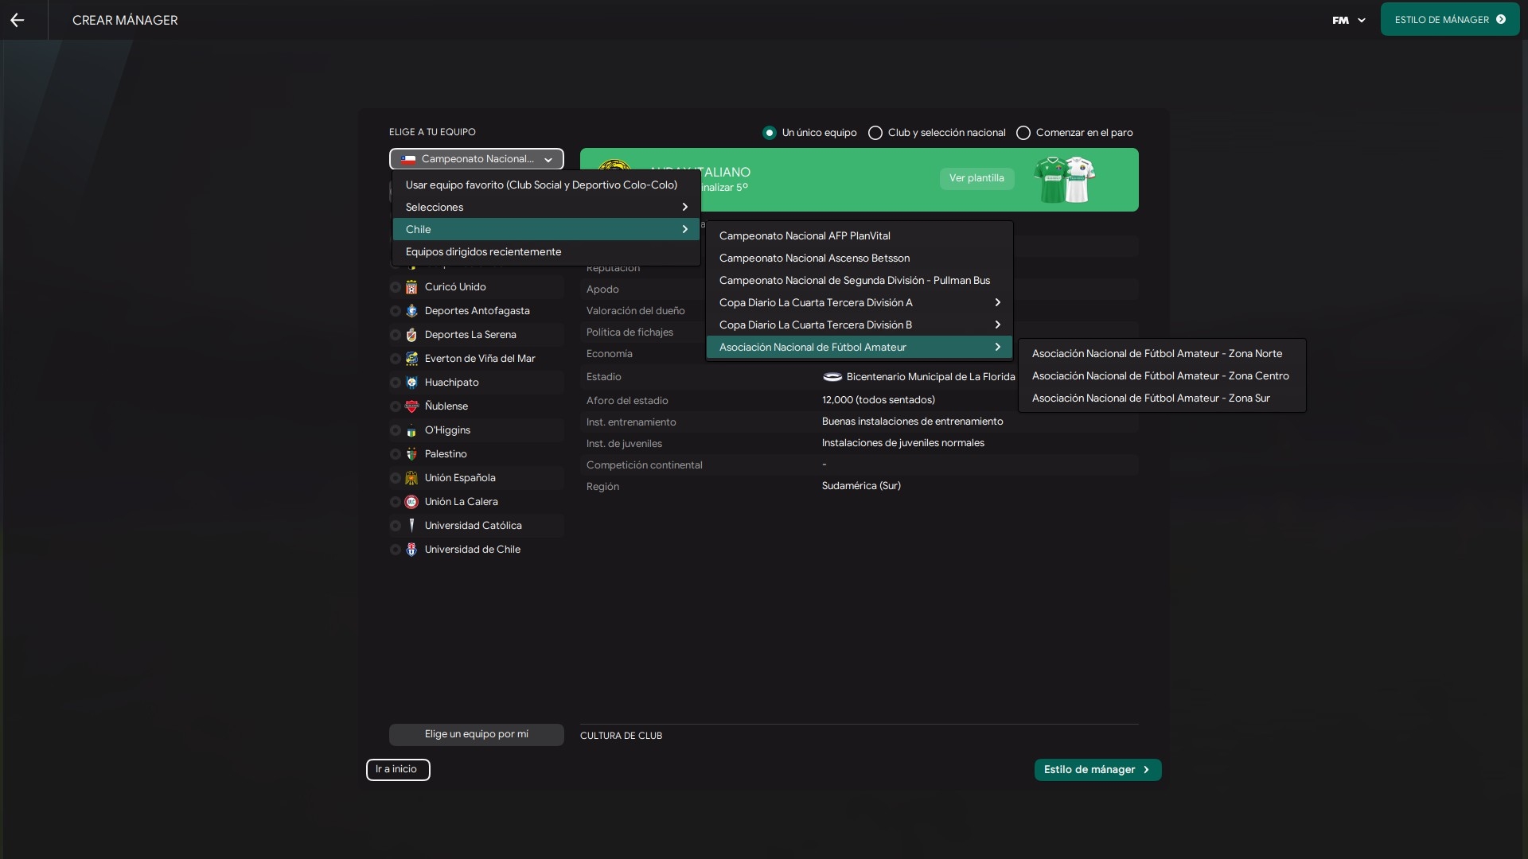Select 'Club y selección nacional' radio option

pos(875,133)
